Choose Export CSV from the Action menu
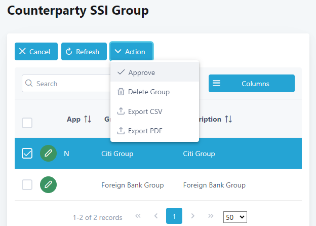This screenshot has height=226, width=316. tap(145, 111)
